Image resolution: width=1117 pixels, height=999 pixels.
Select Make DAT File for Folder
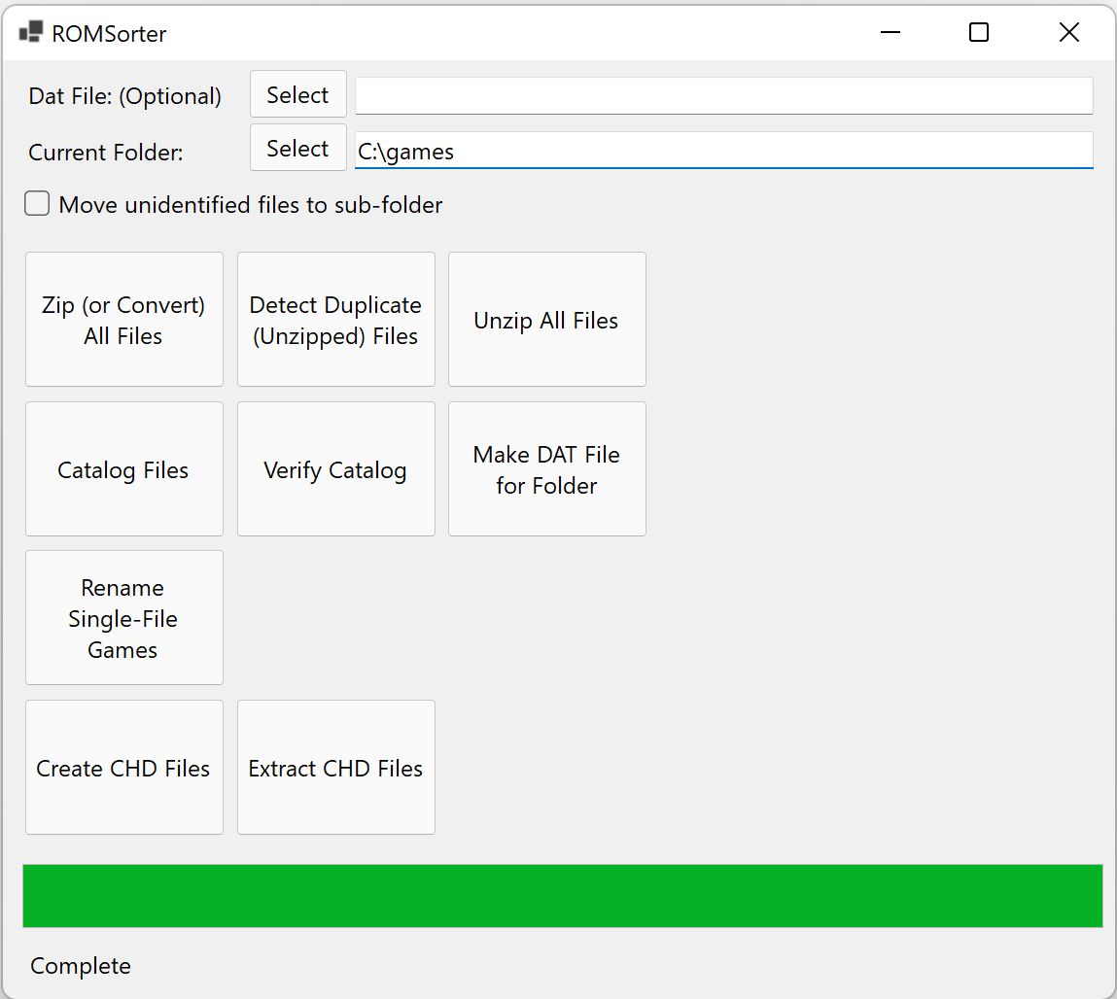pos(546,469)
